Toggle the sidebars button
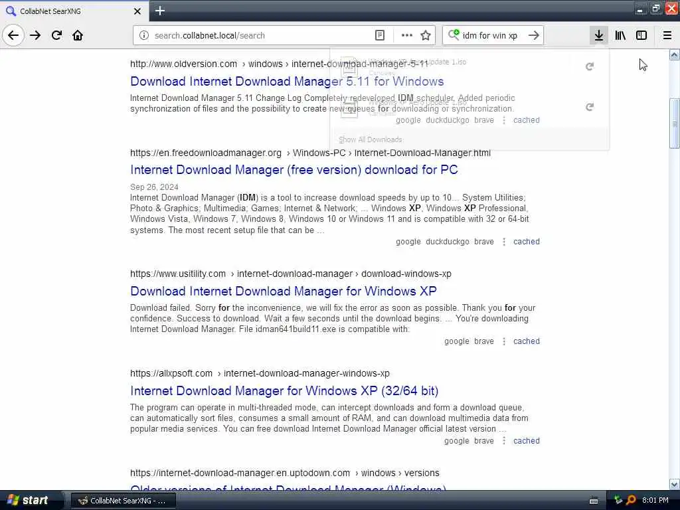Viewport: 680px width, 510px height. 641,36
